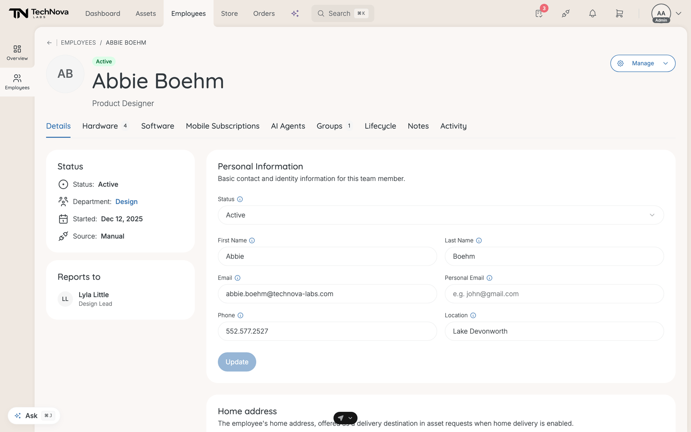Open the notifications bell
Screen dimensions: 691x432
pos(593,13)
